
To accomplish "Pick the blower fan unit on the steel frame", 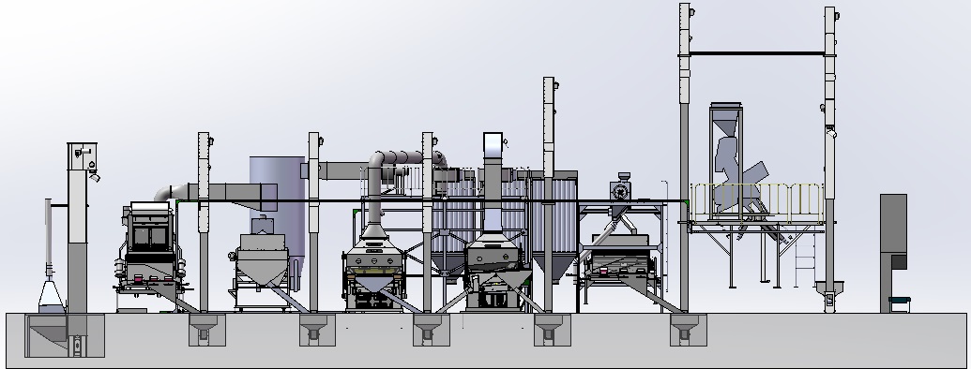I will pyautogui.click(x=621, y=188).
